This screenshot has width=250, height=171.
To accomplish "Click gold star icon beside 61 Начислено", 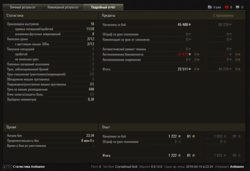I will point(193,136).
